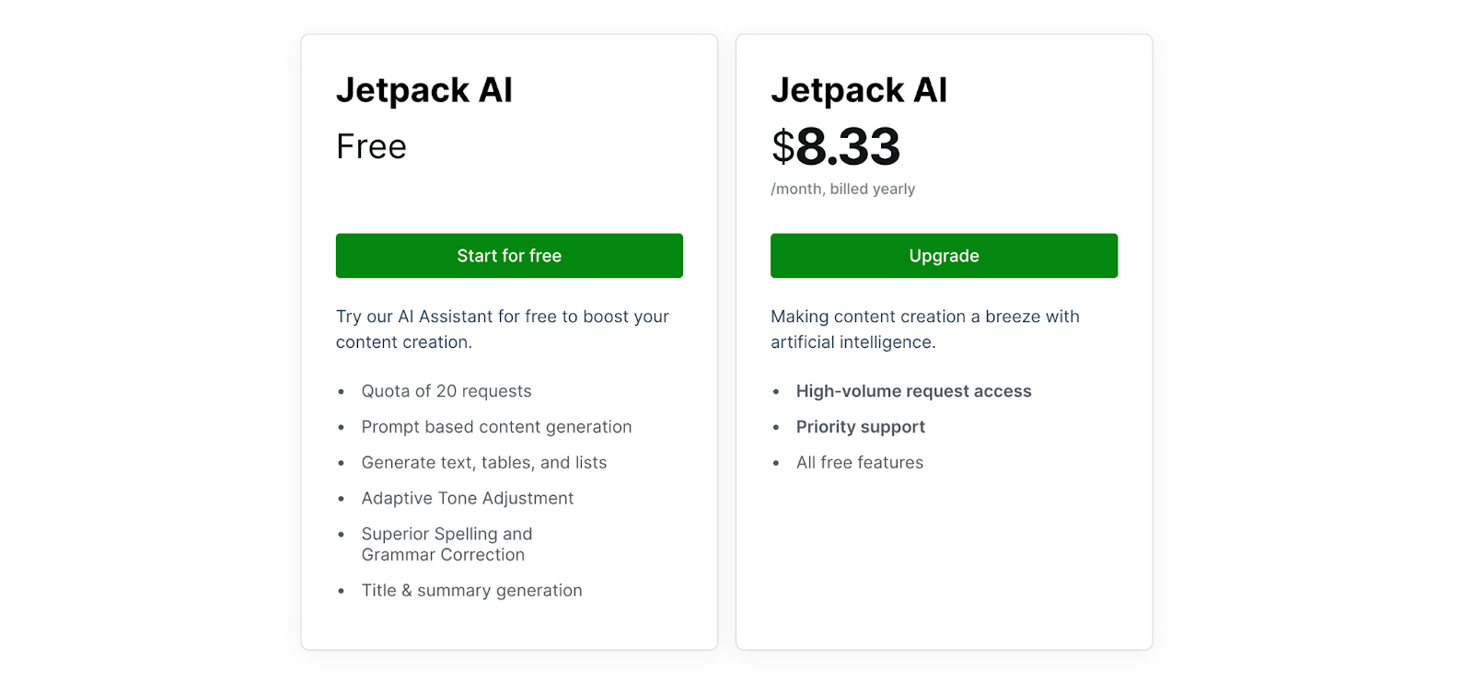Select the Jetpack AI free plan heading

[x=423, y=89]
